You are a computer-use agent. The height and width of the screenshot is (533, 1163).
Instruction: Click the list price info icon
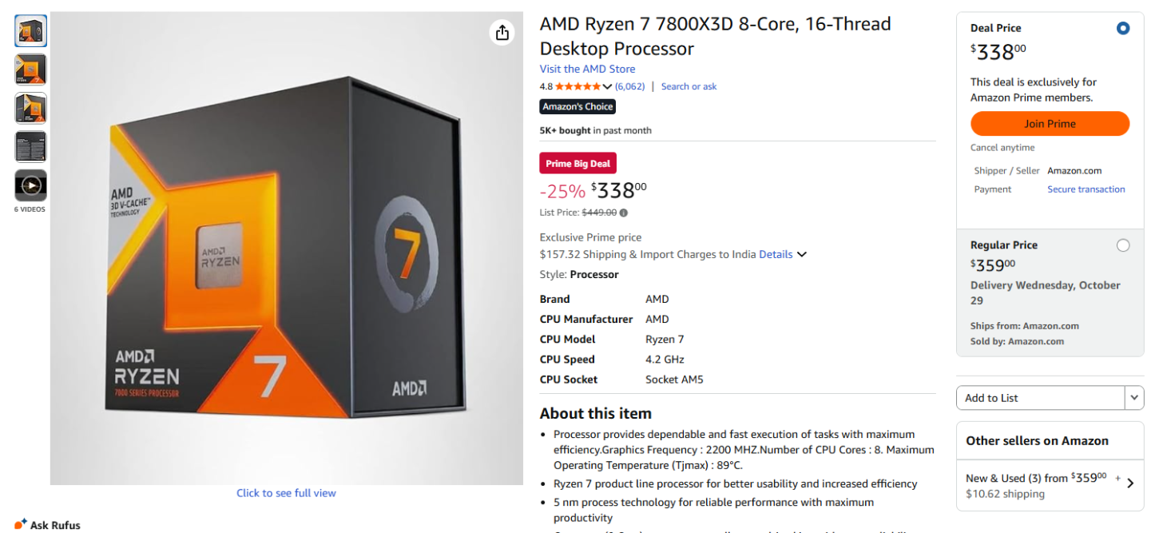(624, 213)
